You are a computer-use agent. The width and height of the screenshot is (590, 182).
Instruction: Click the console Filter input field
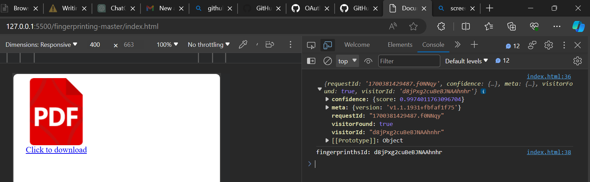(x=409, y=61)
